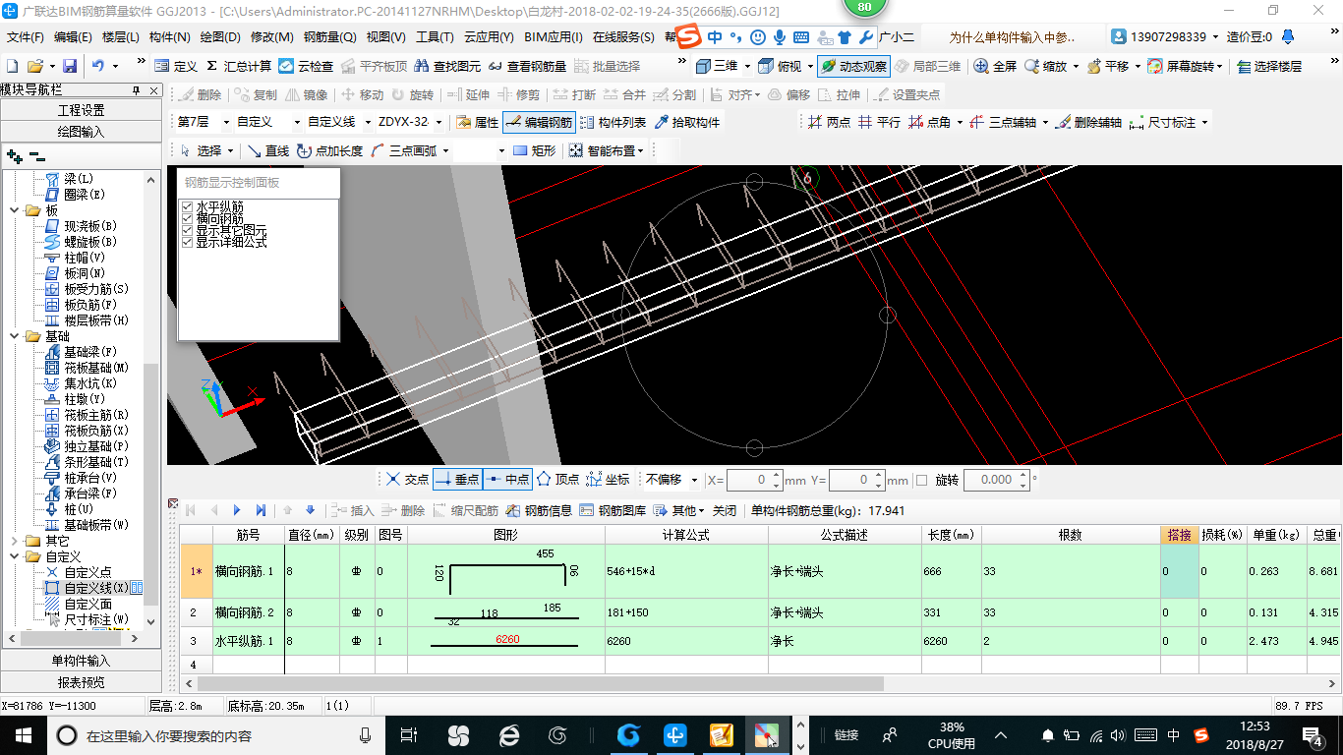Click 单构件输入 button
This screenshot has width=1343, height=755.
81,661
